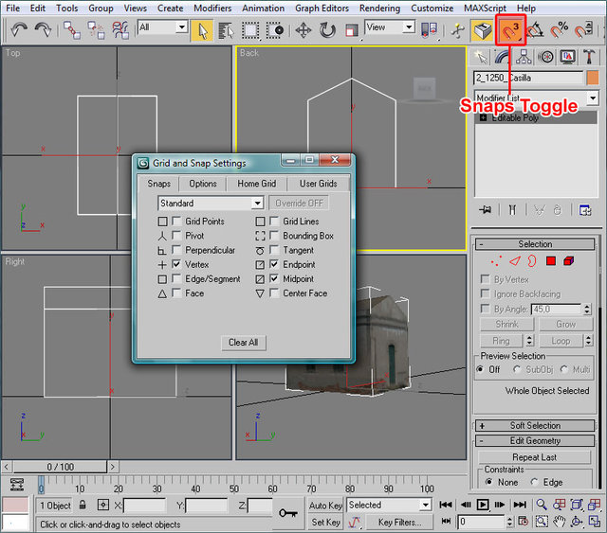607x533 pixels.
Task: Click the Percent Snap toggle icon
Action: click(x=560, y=29)
